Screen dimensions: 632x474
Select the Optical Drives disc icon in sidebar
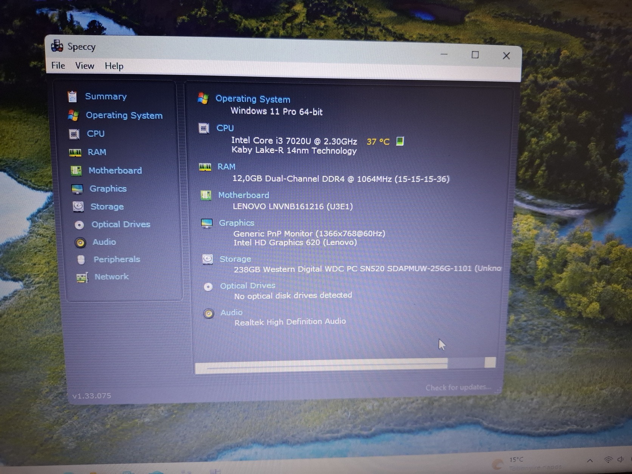click(79, 225)
